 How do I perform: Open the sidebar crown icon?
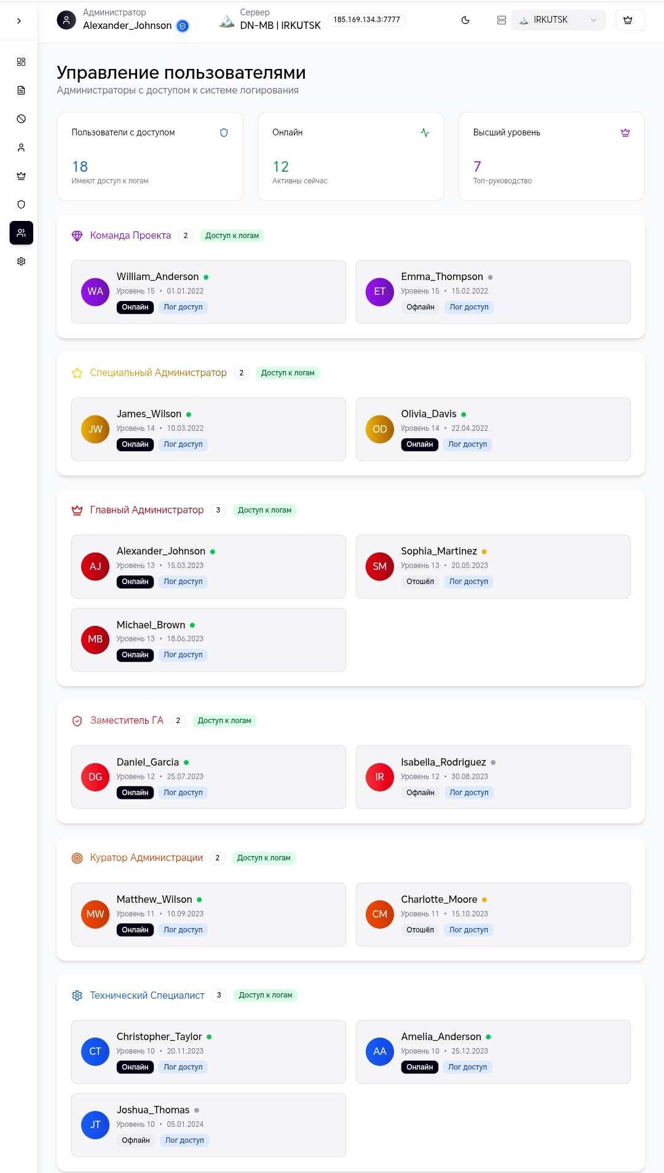point(21,176)
